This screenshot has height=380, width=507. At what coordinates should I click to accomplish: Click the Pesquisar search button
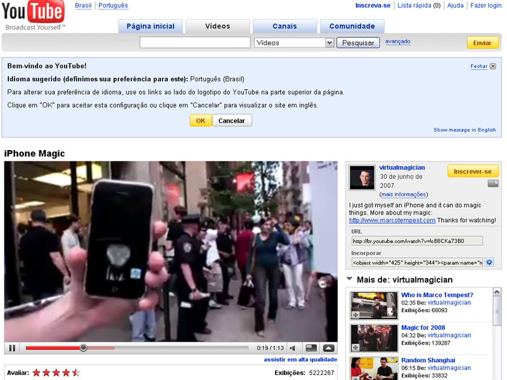click(358, 42)
